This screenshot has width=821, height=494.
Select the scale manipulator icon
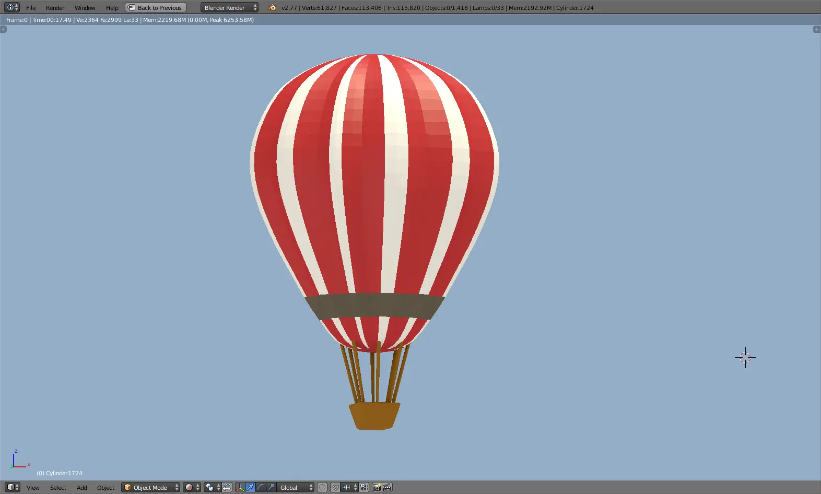[x=271, y=487]
